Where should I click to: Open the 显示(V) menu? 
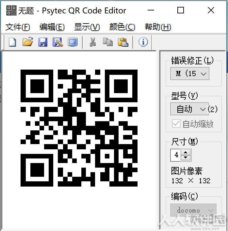click(x=87, y=27)
